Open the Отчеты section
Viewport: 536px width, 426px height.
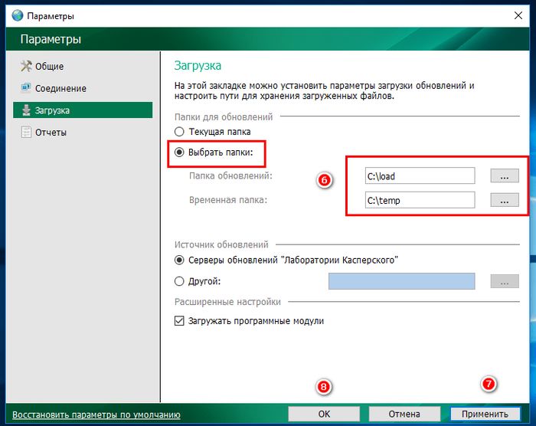(51, 133)
